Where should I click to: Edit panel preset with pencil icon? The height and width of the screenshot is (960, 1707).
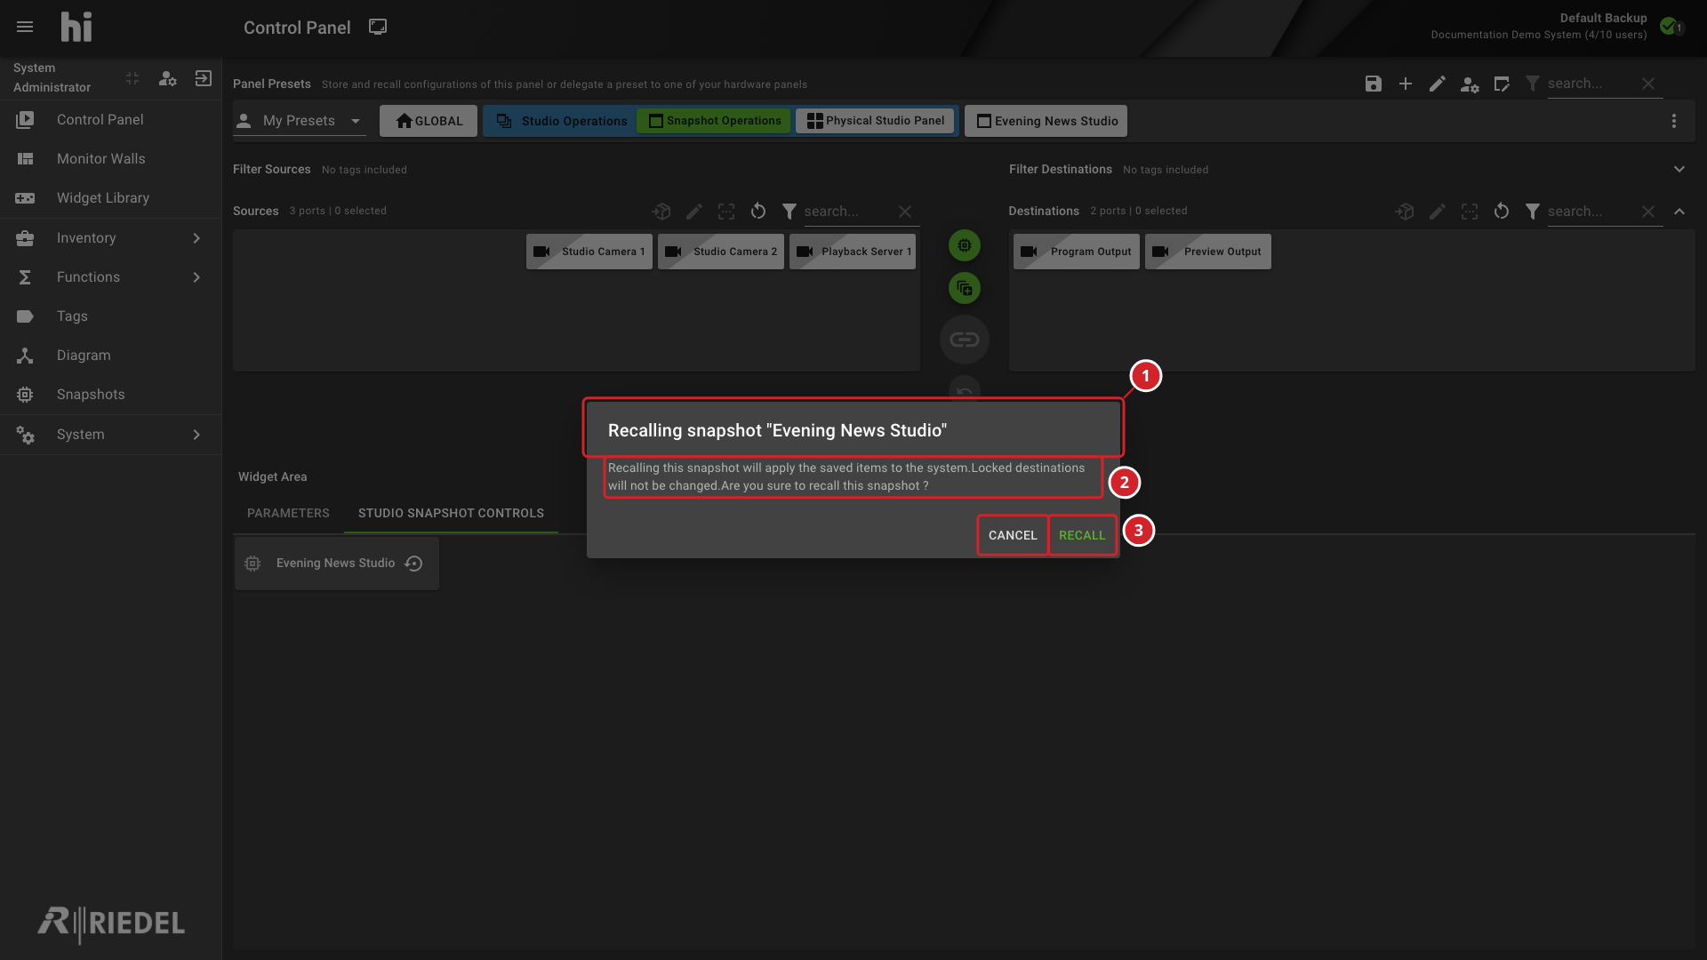tap(1438, 84)
